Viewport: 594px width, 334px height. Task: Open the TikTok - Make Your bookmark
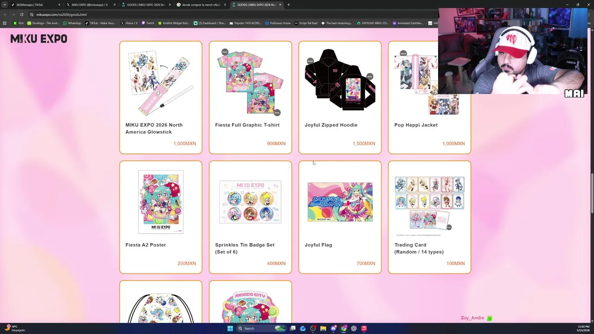(100, 23)
